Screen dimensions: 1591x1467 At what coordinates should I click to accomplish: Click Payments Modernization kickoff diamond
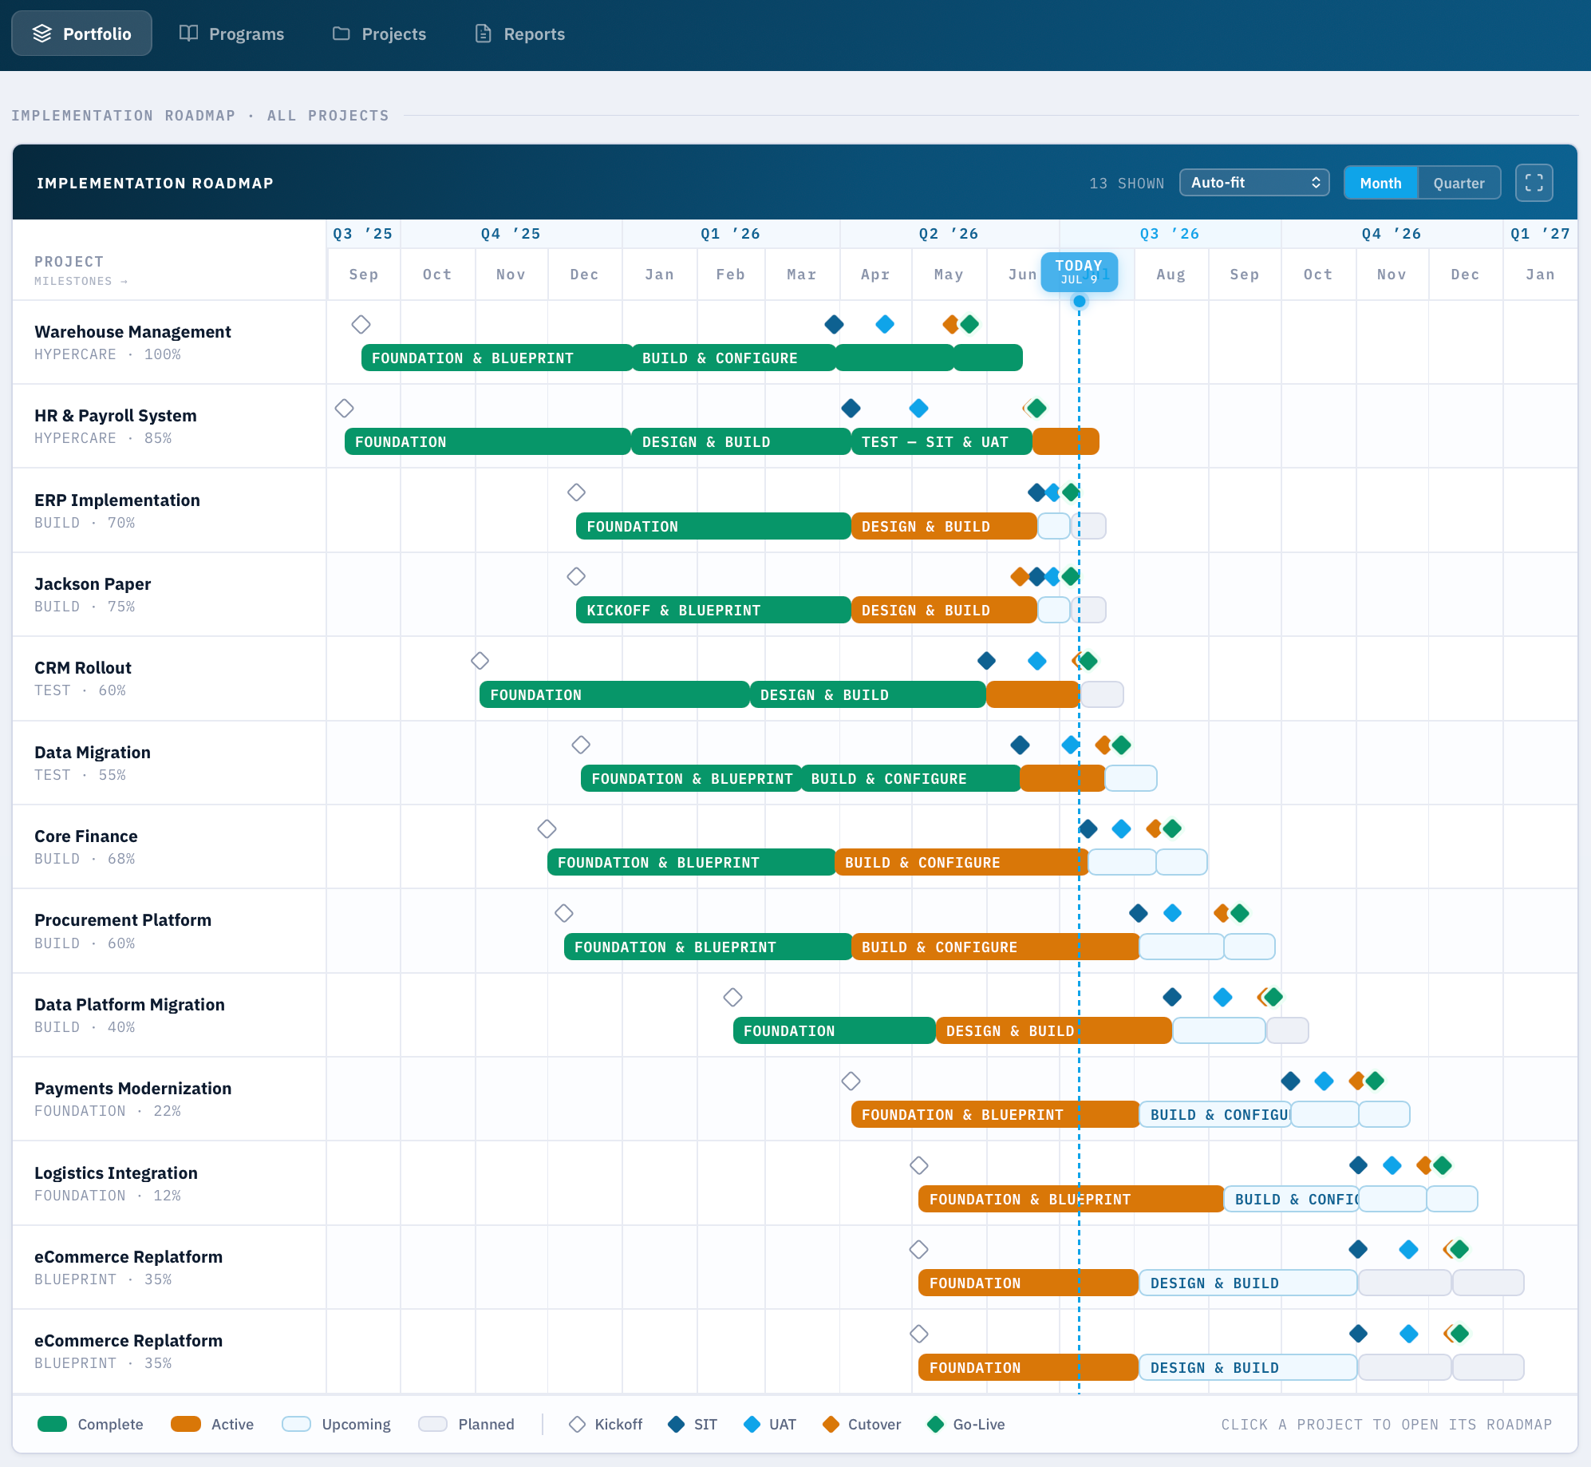click(851, 1081)
